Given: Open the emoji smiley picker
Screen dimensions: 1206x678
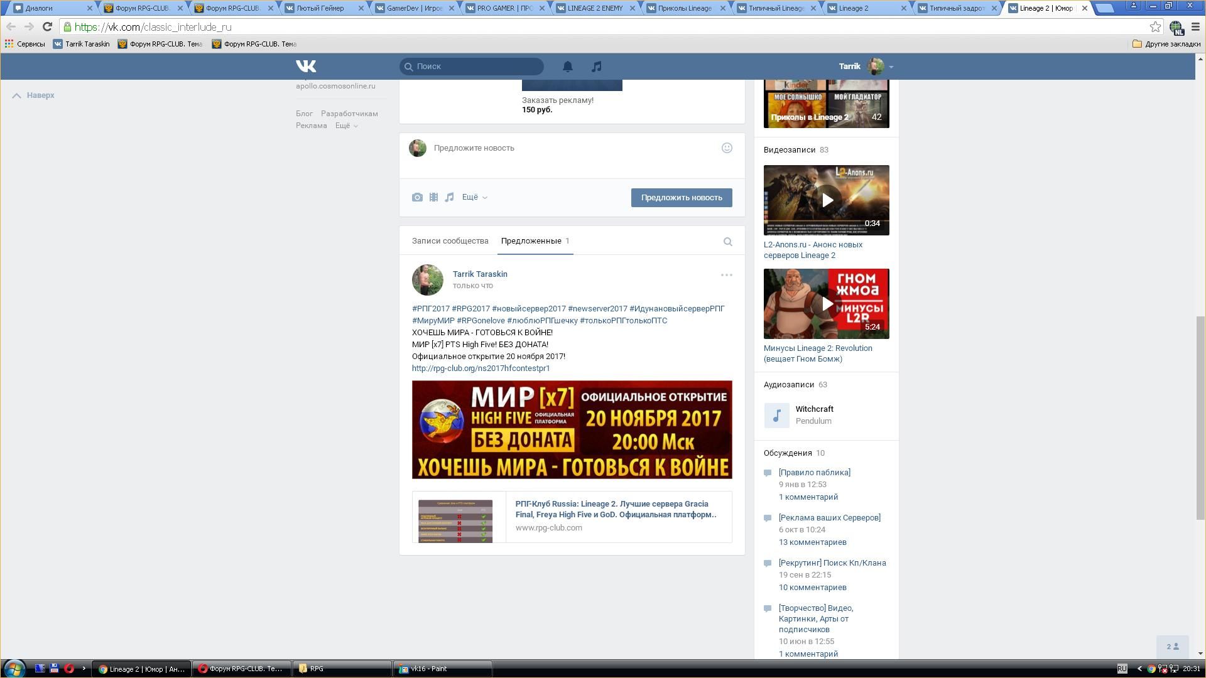Looking at the screenshot, I should click(x=727, y=148).
